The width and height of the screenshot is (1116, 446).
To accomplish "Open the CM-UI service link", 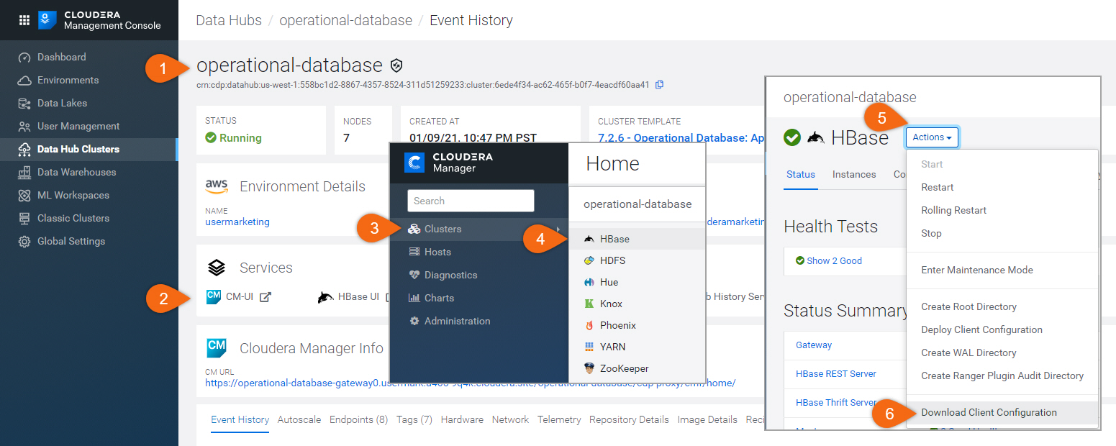I will coord(239,296).
